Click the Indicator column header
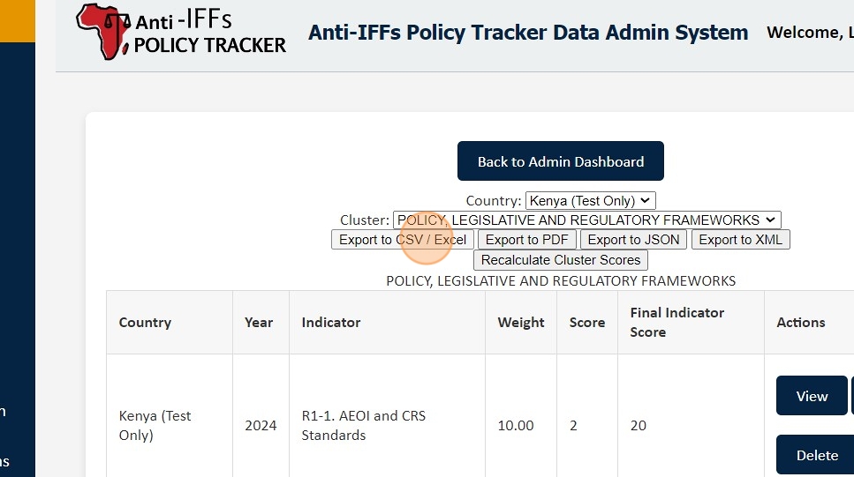The width and height of the screenshot is (854, 477). pyautogui.click(x=330, y=323)
